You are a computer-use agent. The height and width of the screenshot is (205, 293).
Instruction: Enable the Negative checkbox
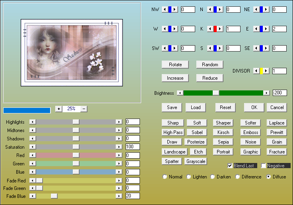point(264,166)
